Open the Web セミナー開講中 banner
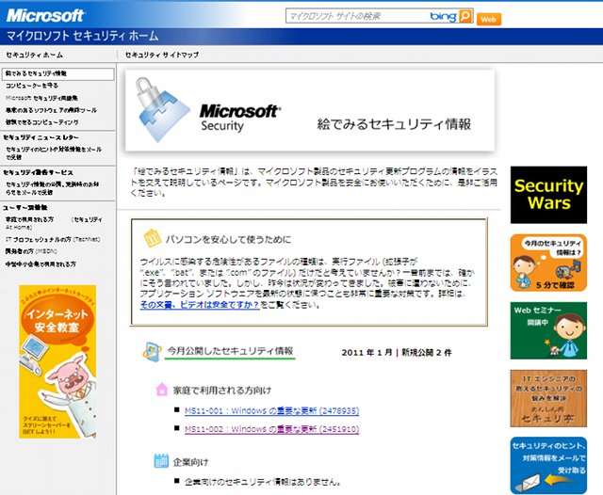 point(548,330)
